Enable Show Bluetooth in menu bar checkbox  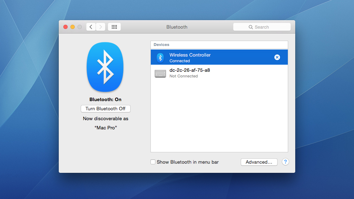(x=153, y=162)
